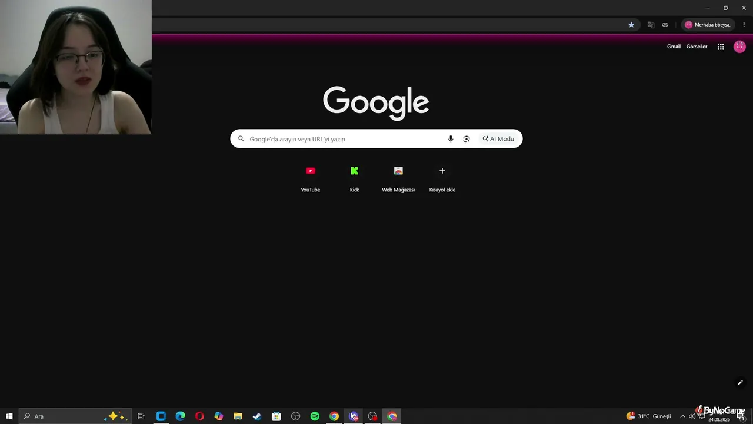Click the pink Google account avatar
Viewport: 753px width, 424px height.
click(739, 47)
